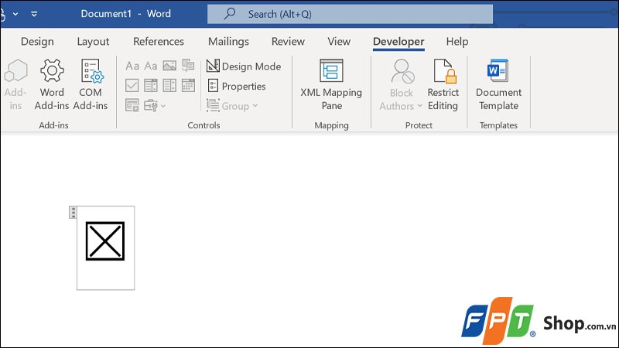Switch to the Mailings tab
This screenshot has height=348, width=619.
pyautogui.click(x=228, y=42)
